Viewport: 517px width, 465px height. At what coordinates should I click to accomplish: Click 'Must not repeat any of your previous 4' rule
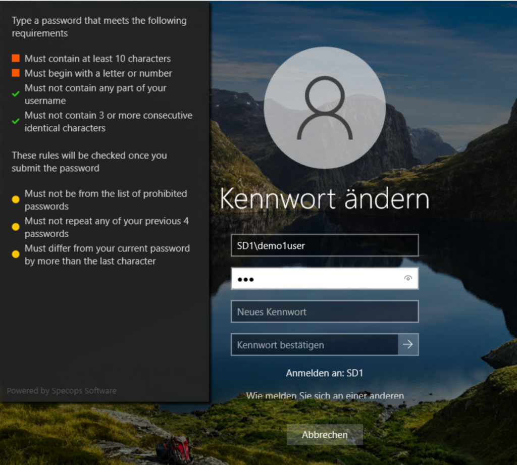tap(107, 227)
